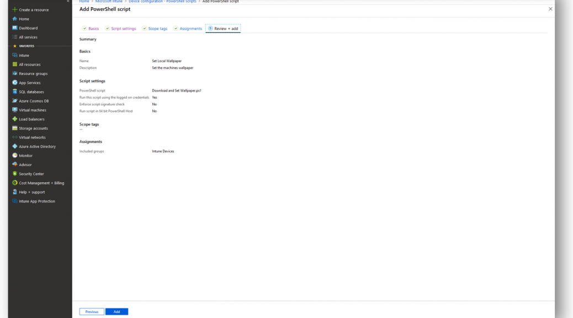Viewport: 573px width, 318px height.
Task: Click the Help + support icon
Action: point(14,192)
